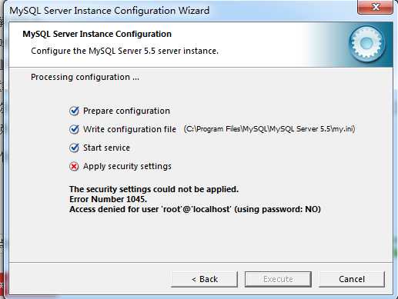The width and height of the screenshot is (398, 299).
Task: Go to the previous page with Back
Action: [x=205, y=279]
